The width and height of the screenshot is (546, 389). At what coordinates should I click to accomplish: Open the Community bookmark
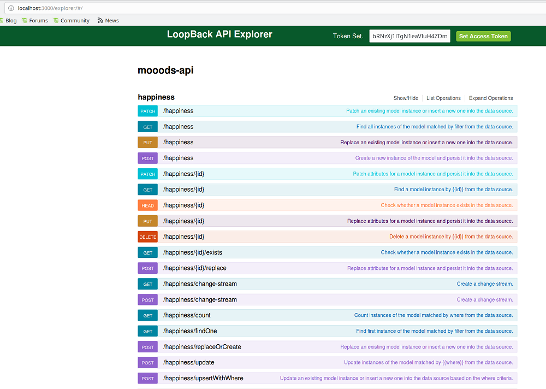click(x=72, y=21)
